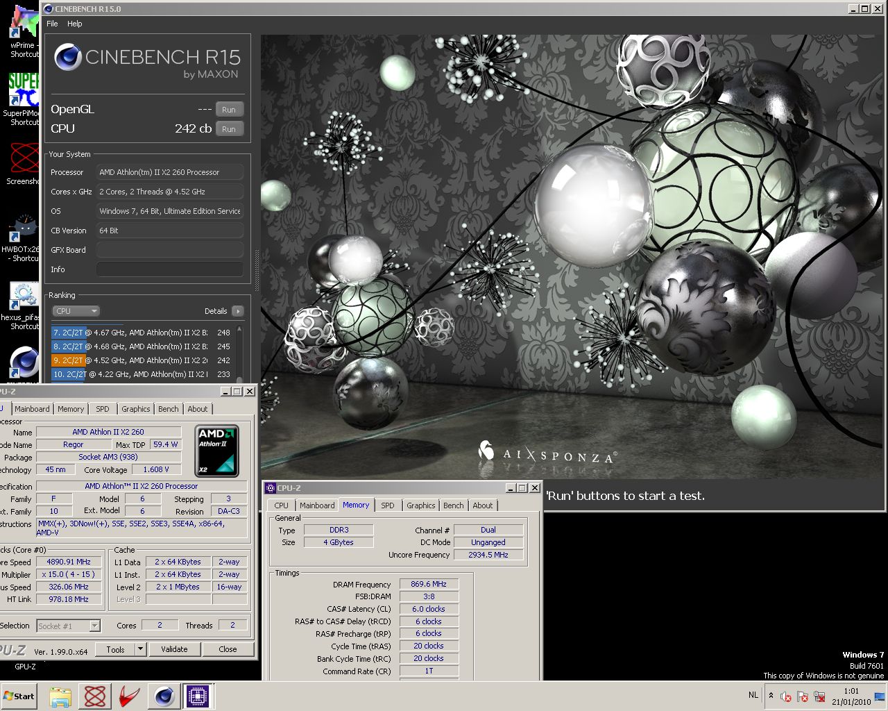The height and width of the screenshot is (711, 888).
Task: Open the Windows Start menu
Action: click(x=19, y=696)
